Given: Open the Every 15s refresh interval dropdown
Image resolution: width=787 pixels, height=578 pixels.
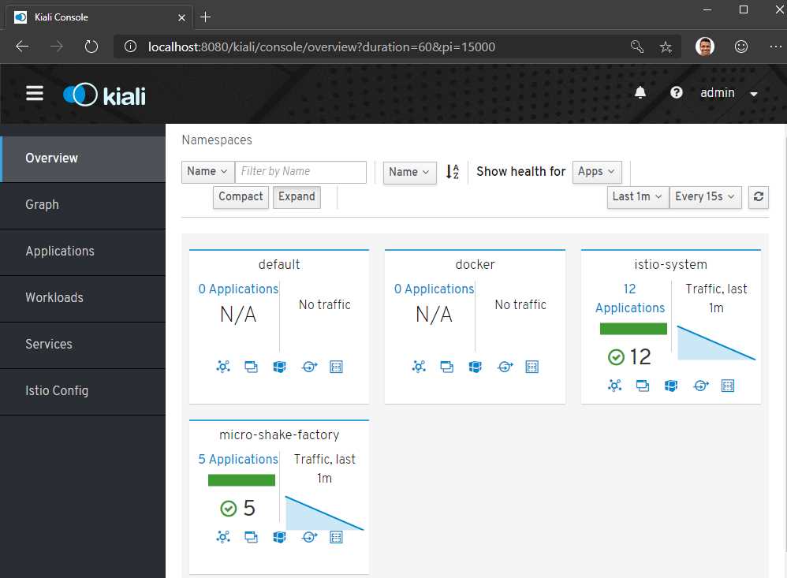Looking at the screenshot, I should [705, 197].
